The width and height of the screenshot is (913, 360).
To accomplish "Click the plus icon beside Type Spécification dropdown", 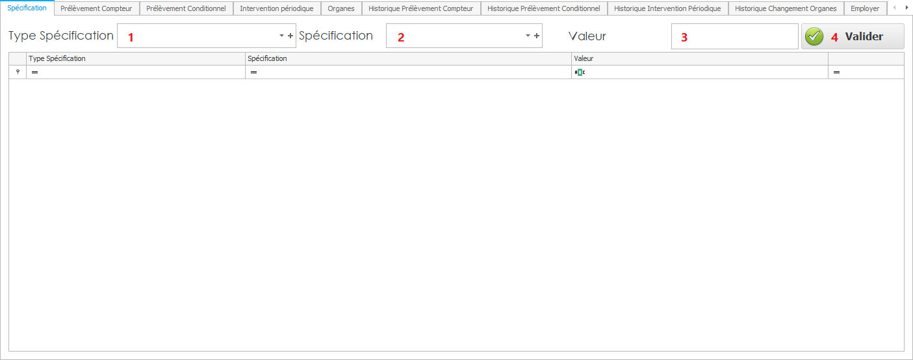I will tap(290, 36).
